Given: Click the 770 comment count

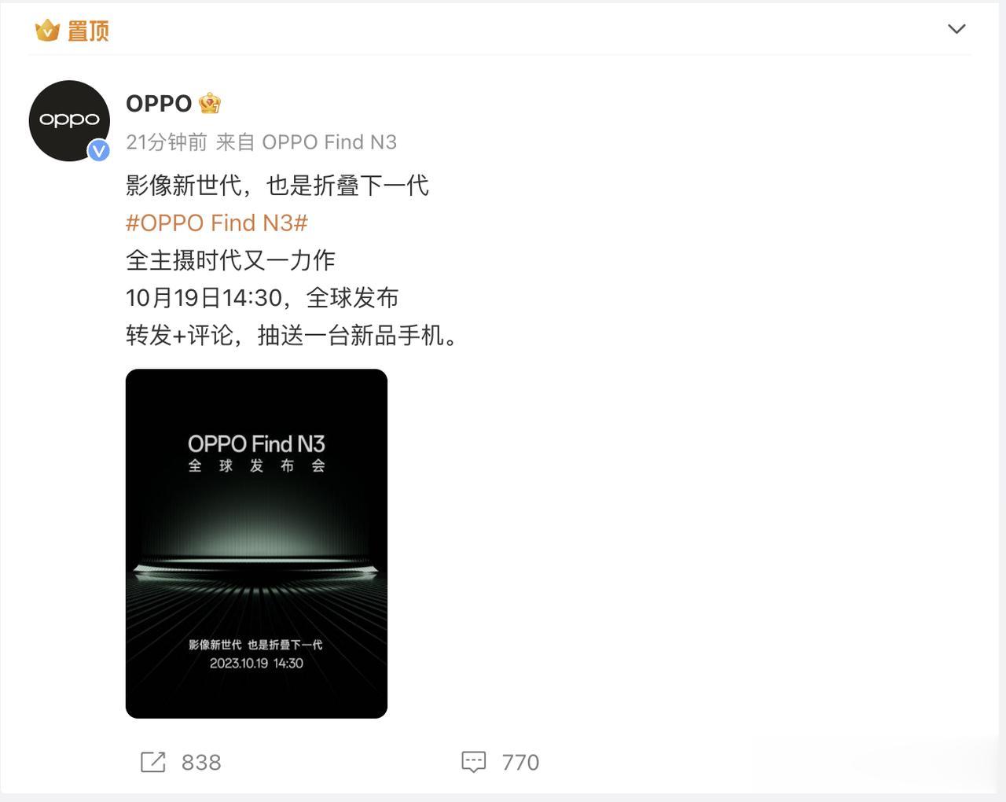Looking at the screenshot, I should pyautogui.click(x=520, y=763).
